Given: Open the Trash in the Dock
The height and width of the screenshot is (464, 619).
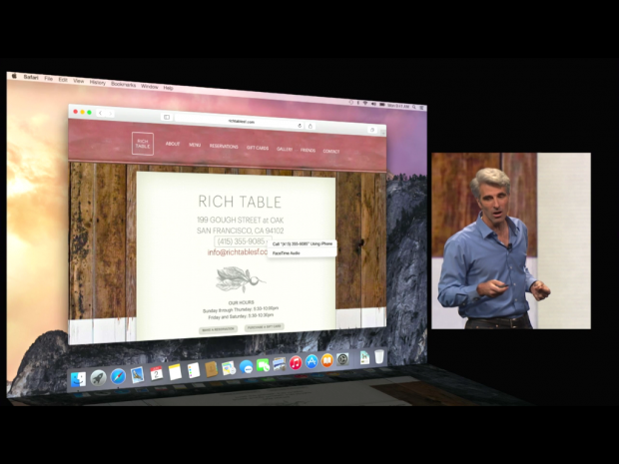Looking at the screenshot, I should coord(379,356).
